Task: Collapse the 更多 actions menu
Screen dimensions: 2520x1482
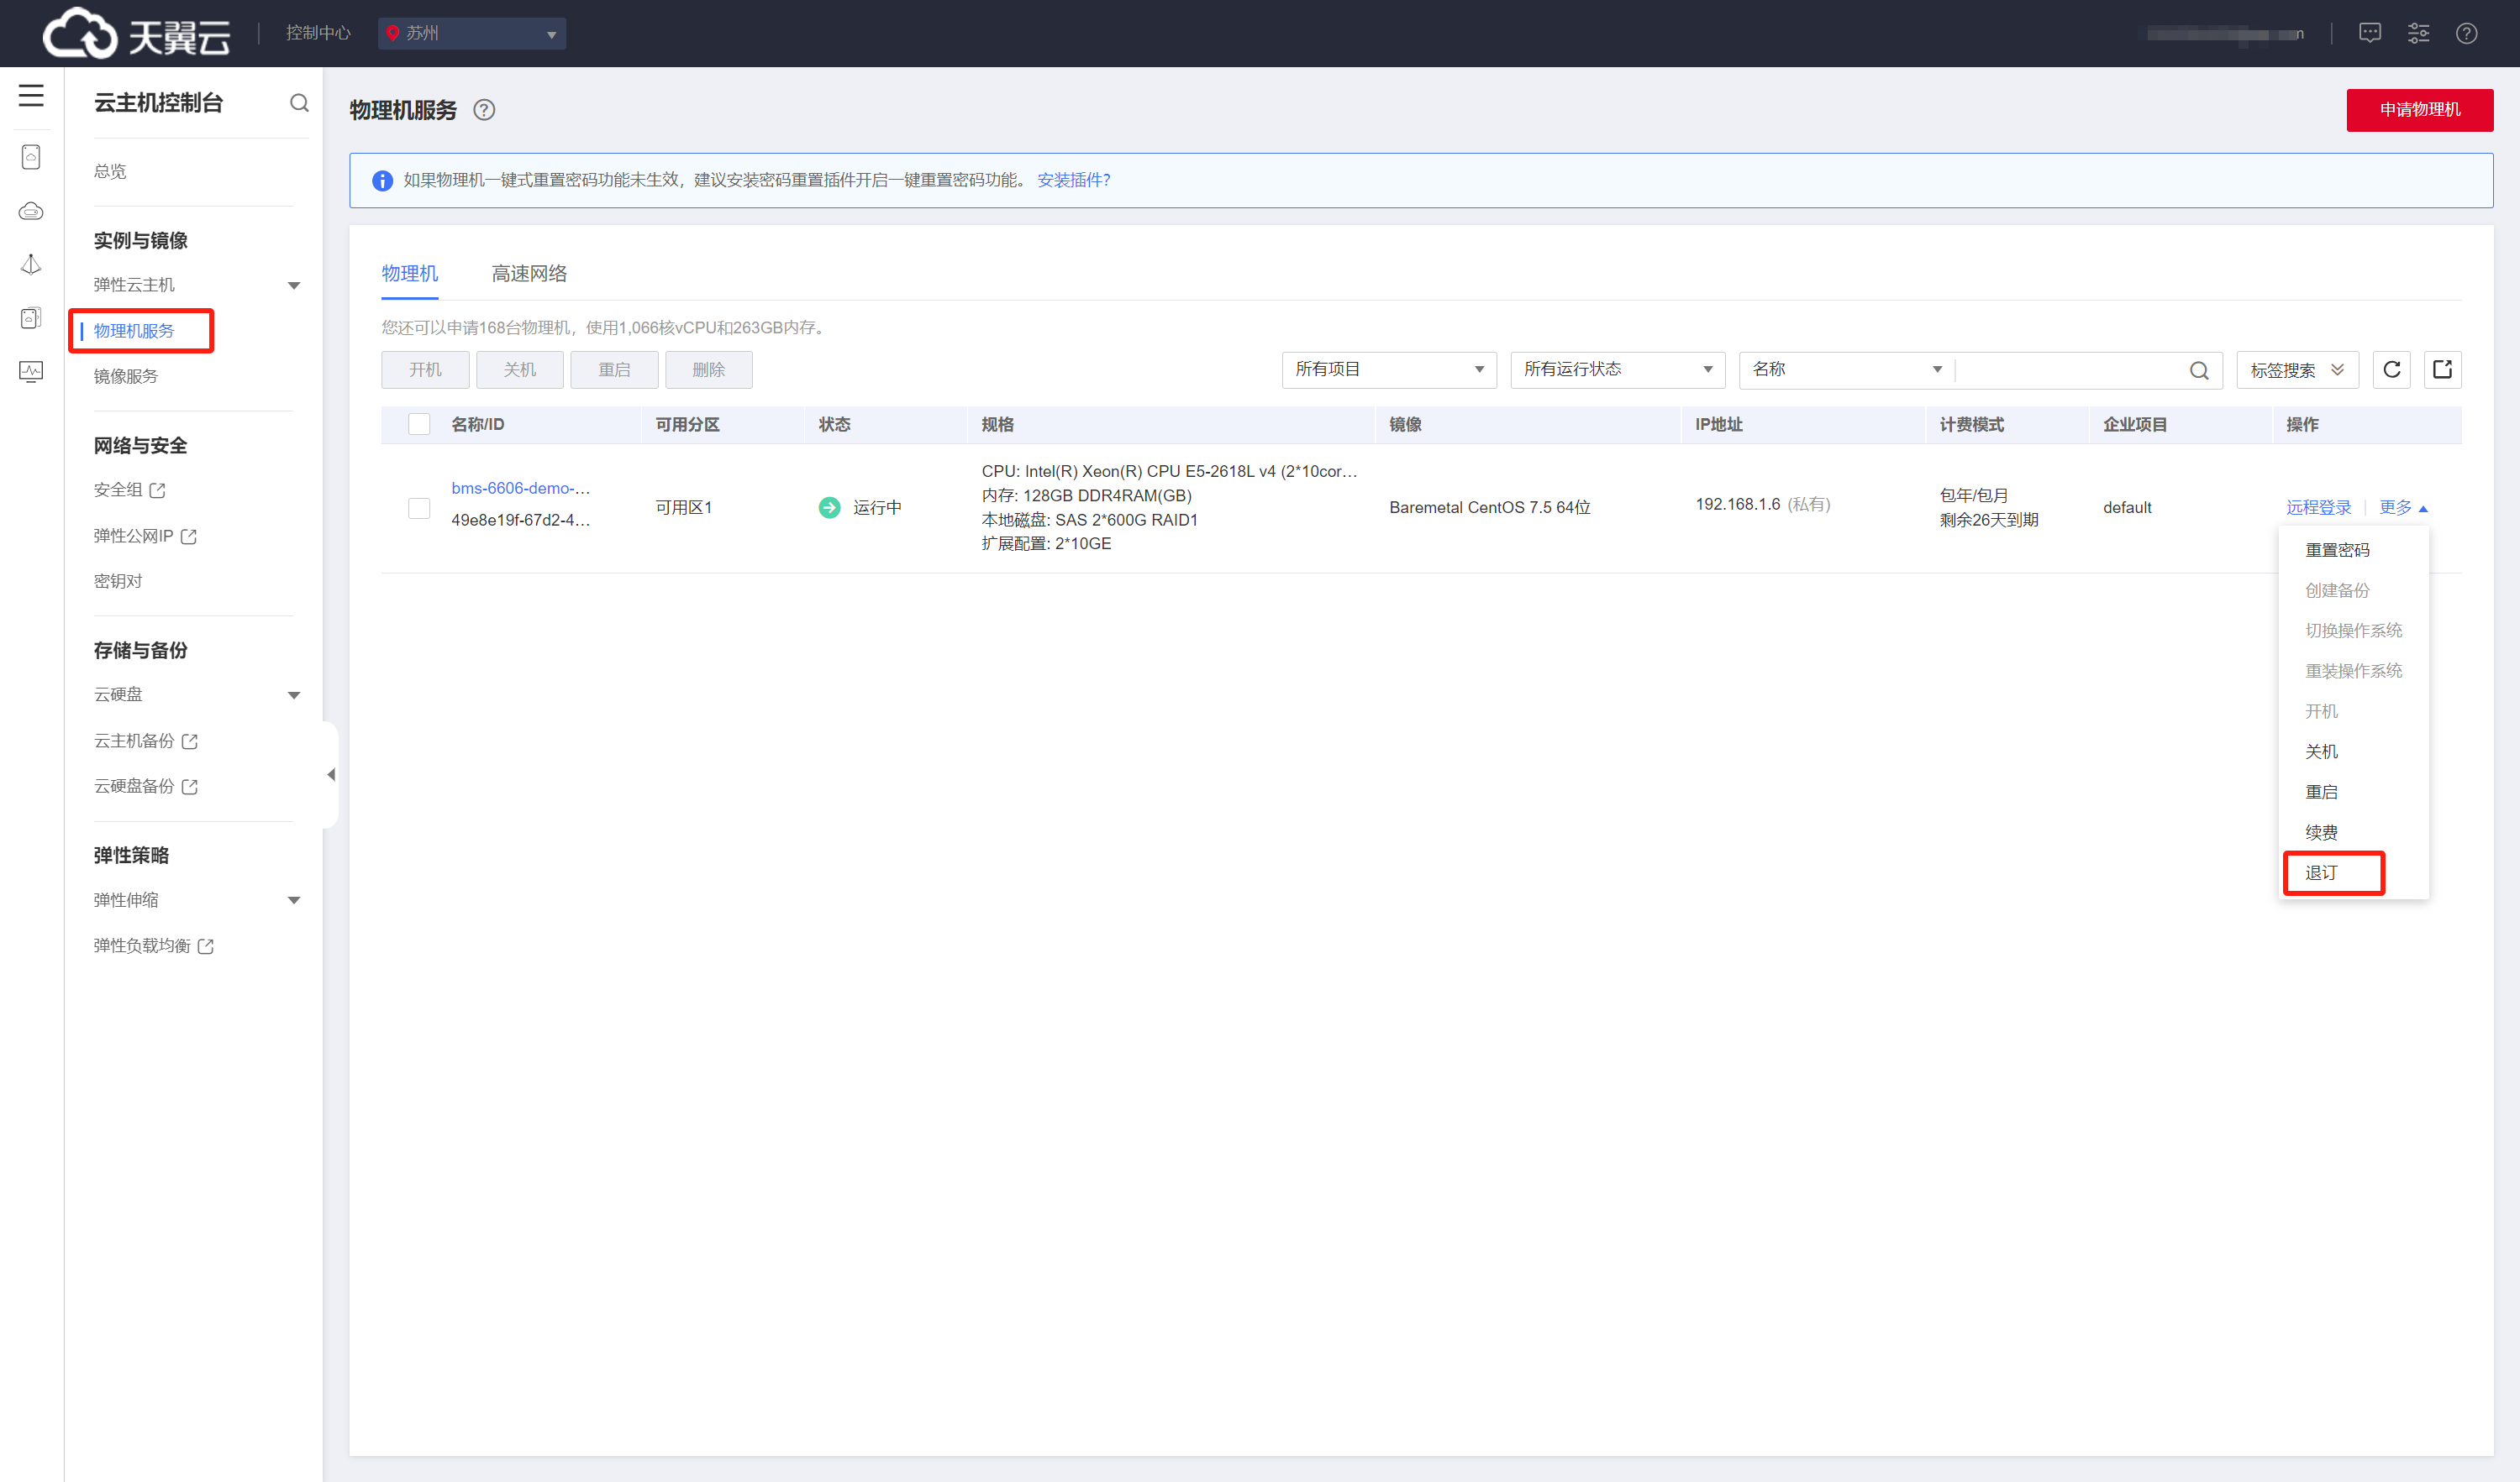Action: [2403, 508]
